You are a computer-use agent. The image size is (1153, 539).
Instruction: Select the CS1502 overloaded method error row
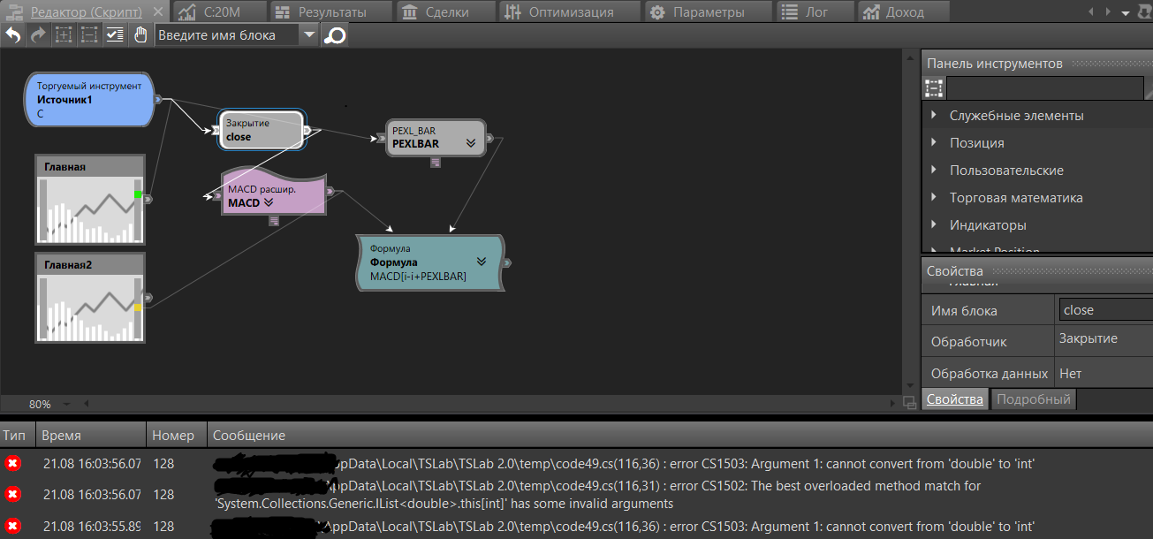click(576, 495)
